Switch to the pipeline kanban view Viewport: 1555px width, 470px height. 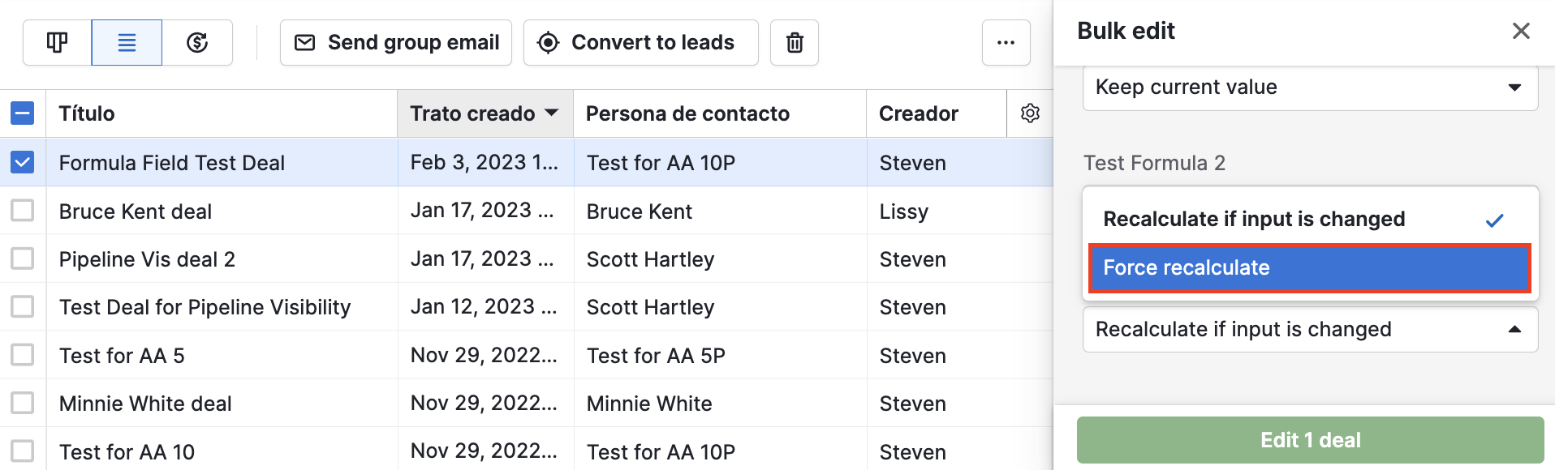[x=56, y=42]
